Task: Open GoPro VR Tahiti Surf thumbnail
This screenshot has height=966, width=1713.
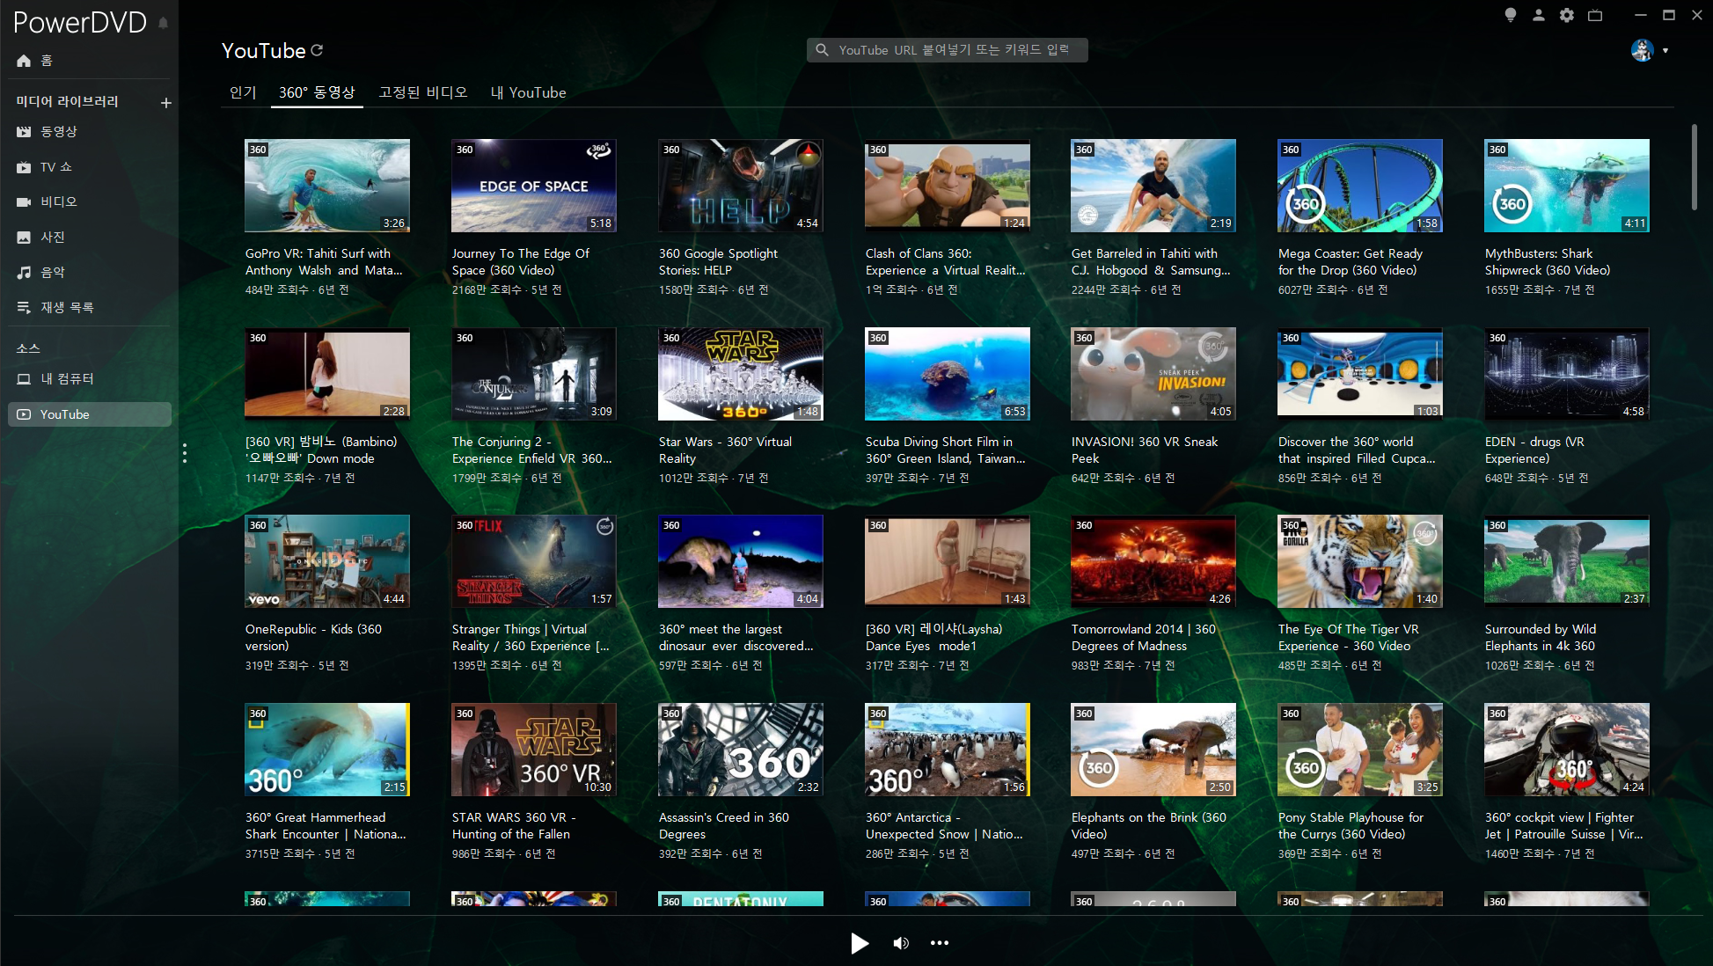Action: [x=327, y=186]
